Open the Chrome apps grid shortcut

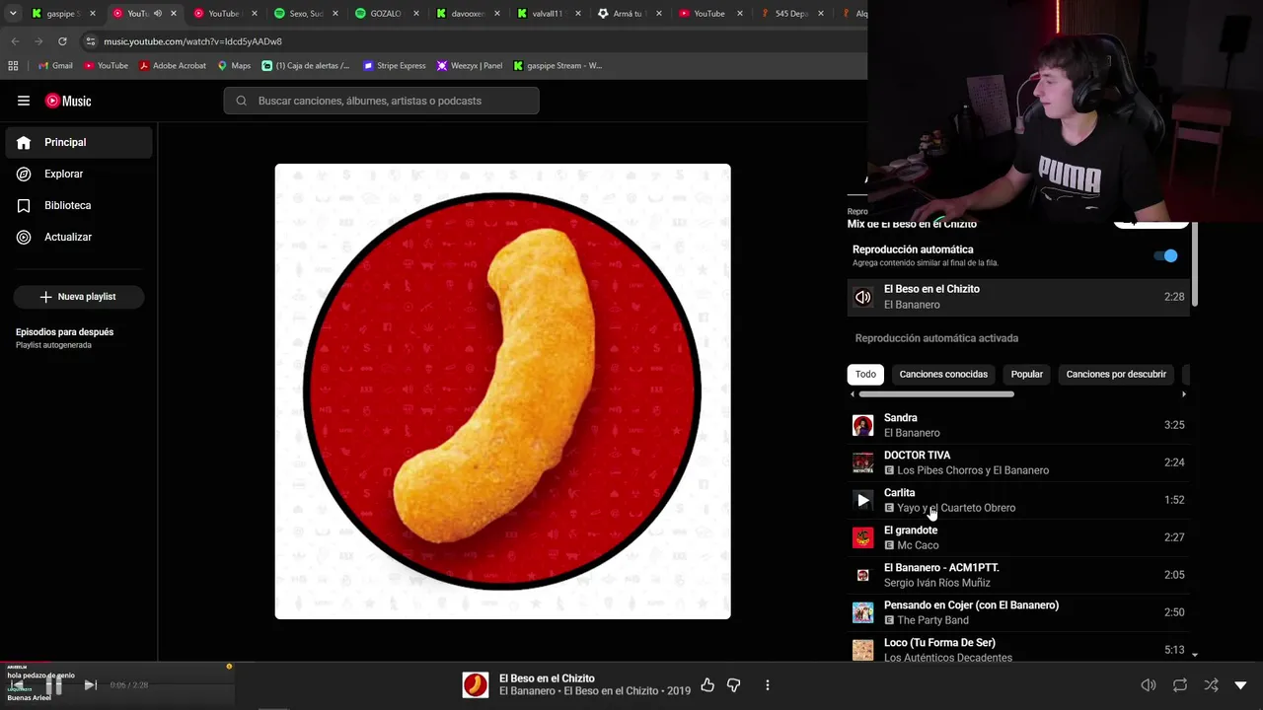pos(13,66)
